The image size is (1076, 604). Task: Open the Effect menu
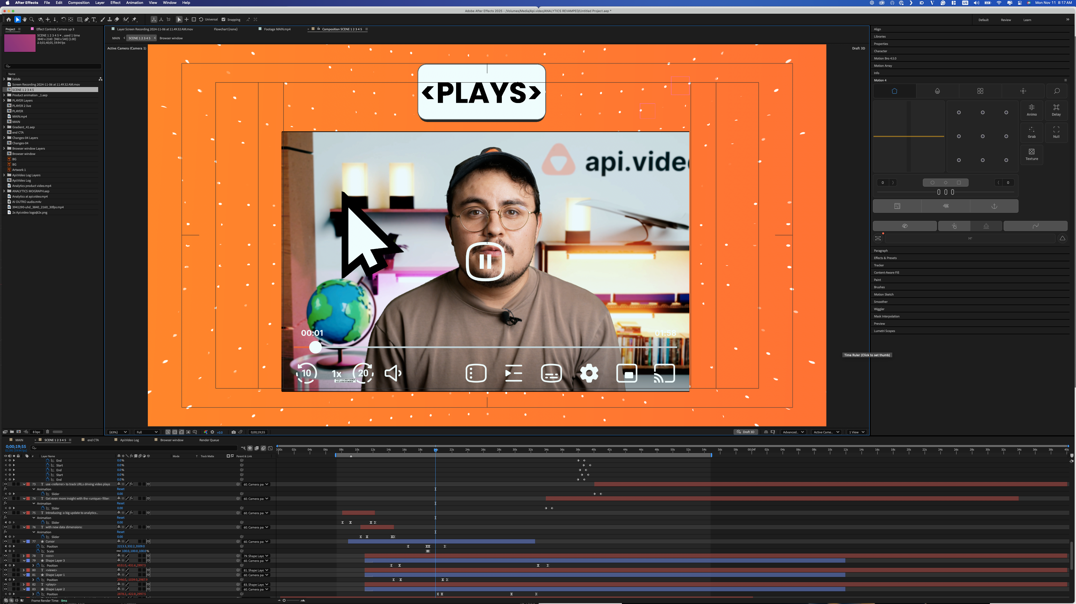[x=115, y=3]
